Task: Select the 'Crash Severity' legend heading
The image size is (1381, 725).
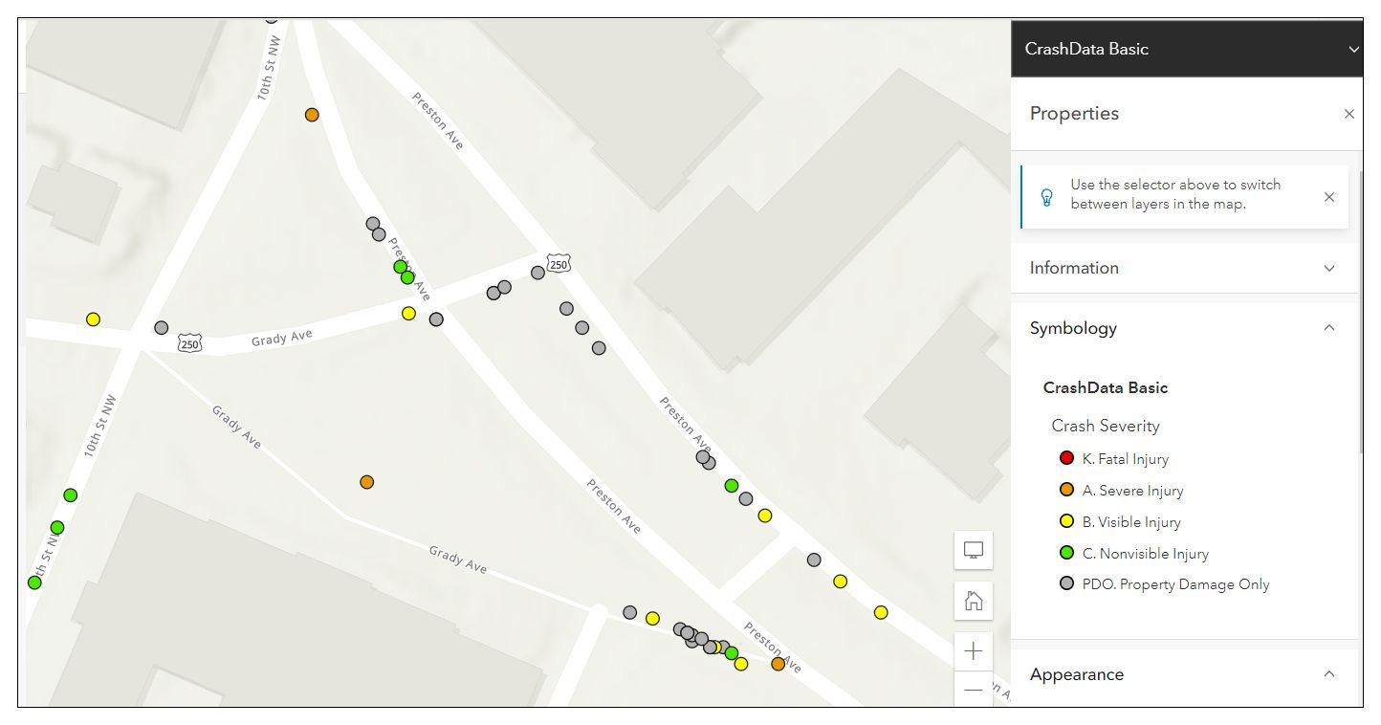Action: click(1106, 427)
